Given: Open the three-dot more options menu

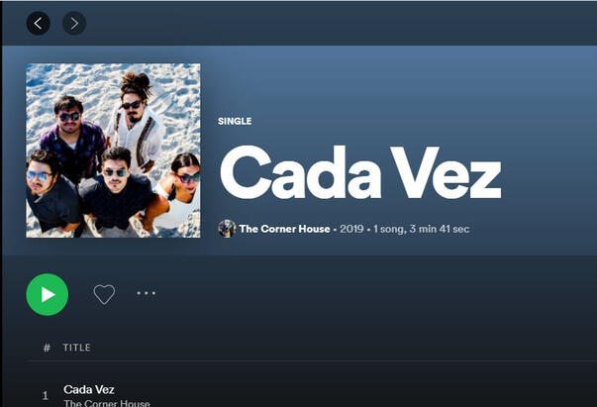Looking at the screenshot, I should (147, 293).
